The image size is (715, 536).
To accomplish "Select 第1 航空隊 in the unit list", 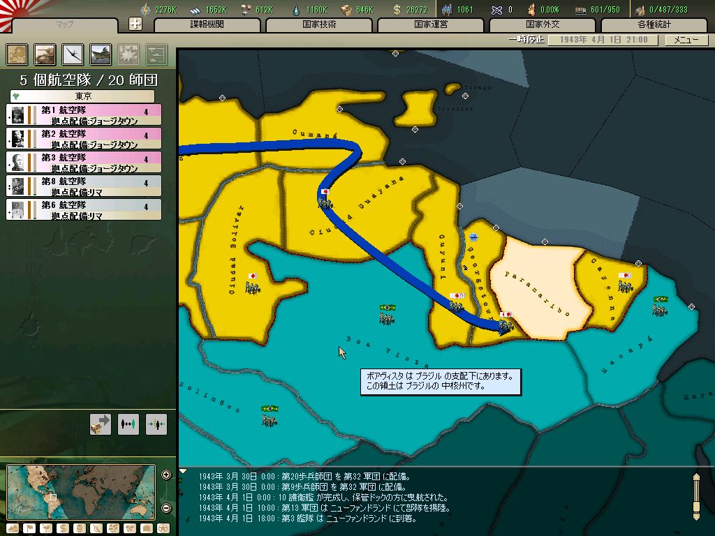I will pyautogui.click(x=84, y=115).
